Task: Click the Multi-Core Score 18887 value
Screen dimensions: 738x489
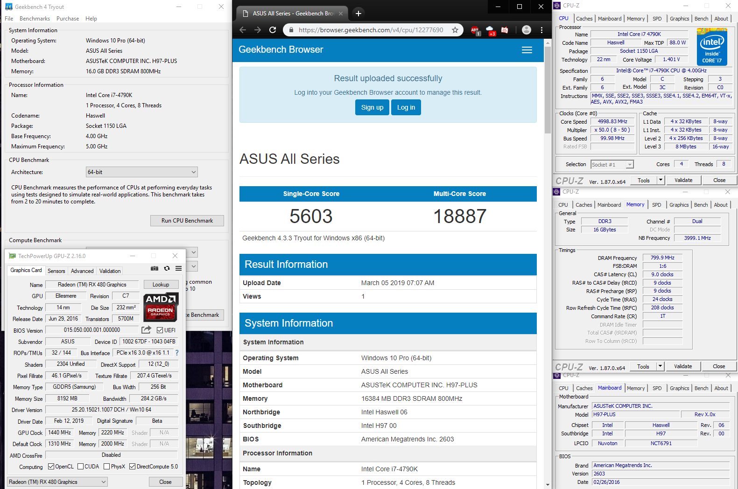Action: coord(460,217)
